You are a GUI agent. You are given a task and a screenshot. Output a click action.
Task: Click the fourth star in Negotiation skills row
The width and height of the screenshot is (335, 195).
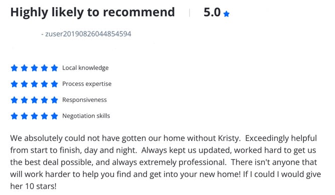(x=45, y=116)
